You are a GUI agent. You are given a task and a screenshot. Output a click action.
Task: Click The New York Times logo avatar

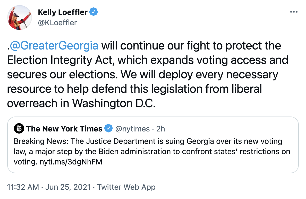click(x=19, y=129)
